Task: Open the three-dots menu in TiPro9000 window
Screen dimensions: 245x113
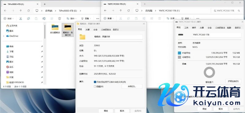Action: (98, 19)
